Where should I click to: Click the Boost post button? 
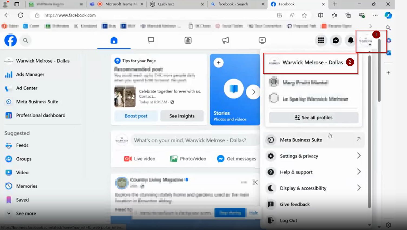point(136,116)
